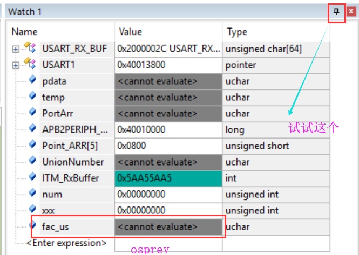Click type cell 'unsigned short'
This screenshot has height=255, width=359.
coord(276,146)
